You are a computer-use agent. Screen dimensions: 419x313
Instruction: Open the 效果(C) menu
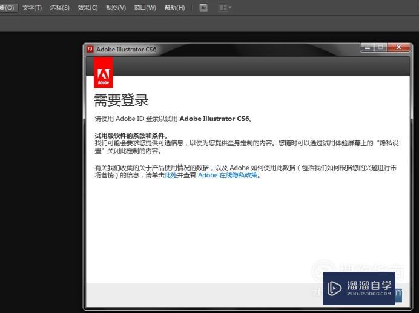[88, 8]
